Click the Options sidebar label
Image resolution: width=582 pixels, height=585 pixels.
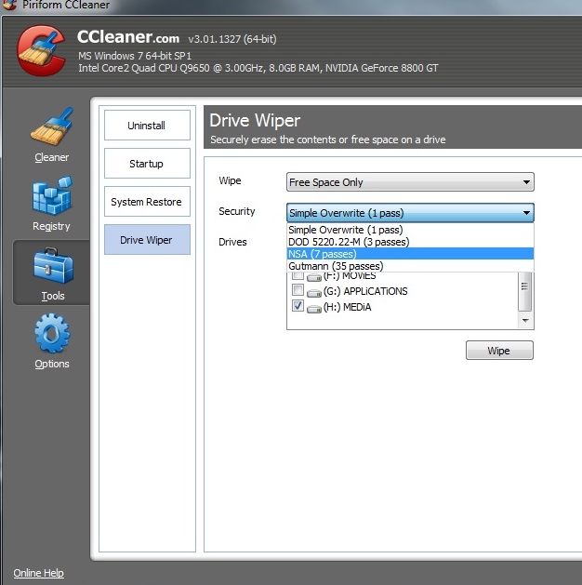pyautogui.click(x=52, y=364)
